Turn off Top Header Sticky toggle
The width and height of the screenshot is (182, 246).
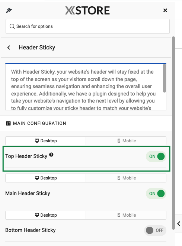click(x=156, y=156)
